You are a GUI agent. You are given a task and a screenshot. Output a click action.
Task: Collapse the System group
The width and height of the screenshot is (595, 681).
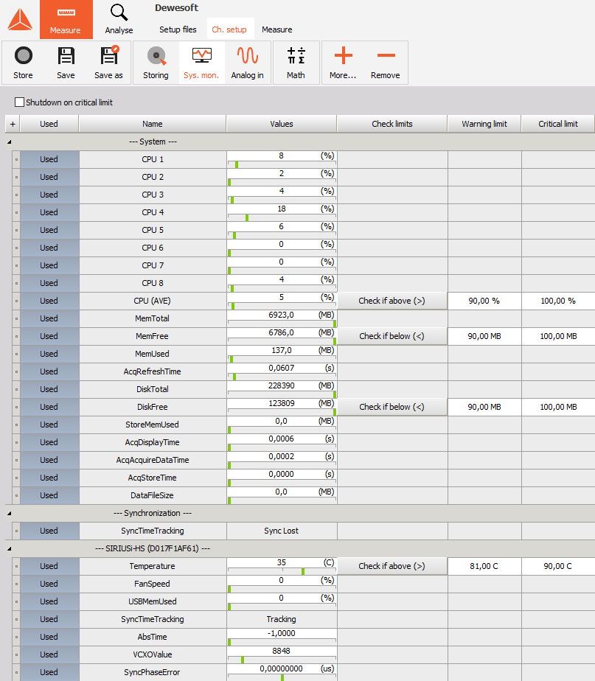(x=9, y=142)
